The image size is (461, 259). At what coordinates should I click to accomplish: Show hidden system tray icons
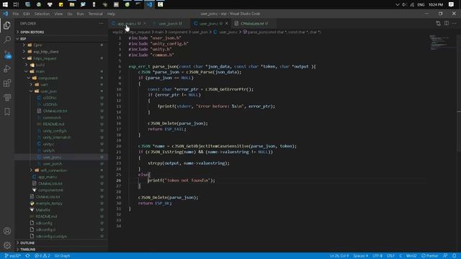398,5
